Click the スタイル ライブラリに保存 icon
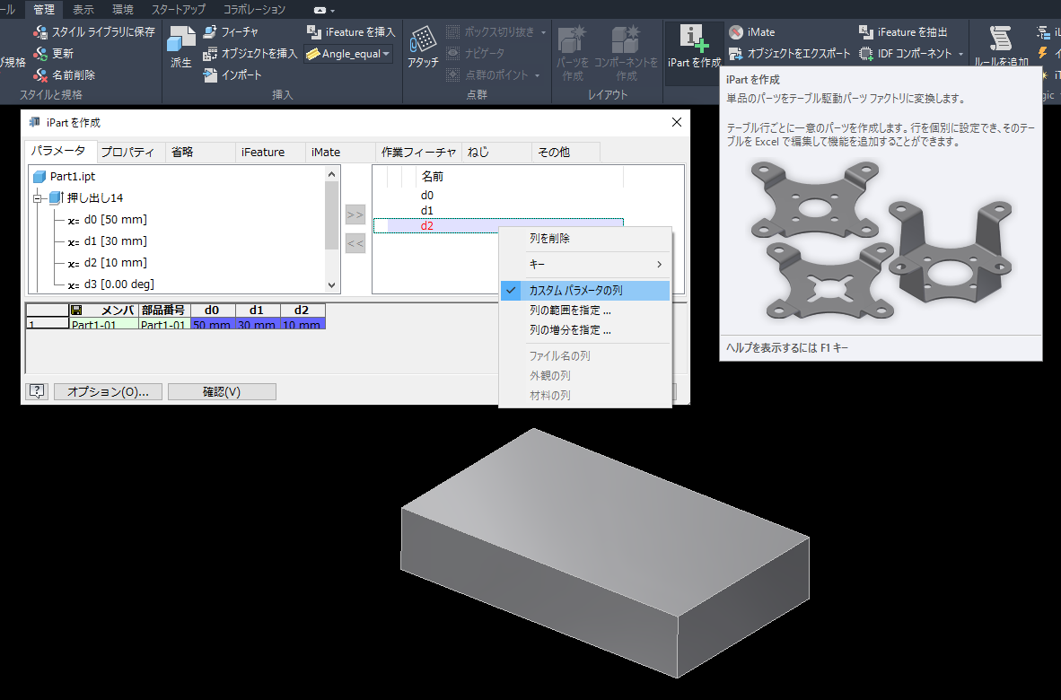 tap(40, 32)
